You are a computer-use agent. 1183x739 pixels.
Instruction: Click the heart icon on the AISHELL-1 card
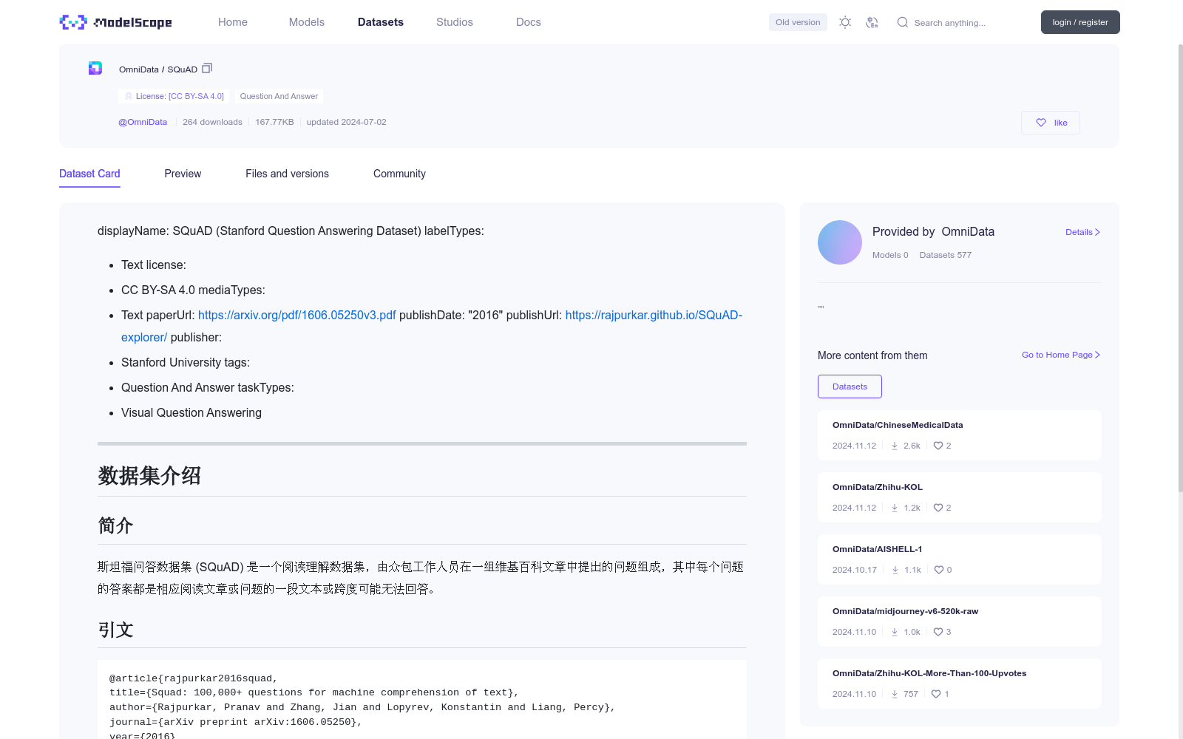[x=939, y=570]
